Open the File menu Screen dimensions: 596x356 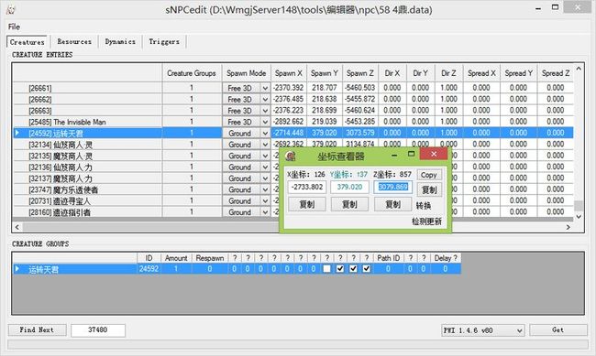(14, 27)
